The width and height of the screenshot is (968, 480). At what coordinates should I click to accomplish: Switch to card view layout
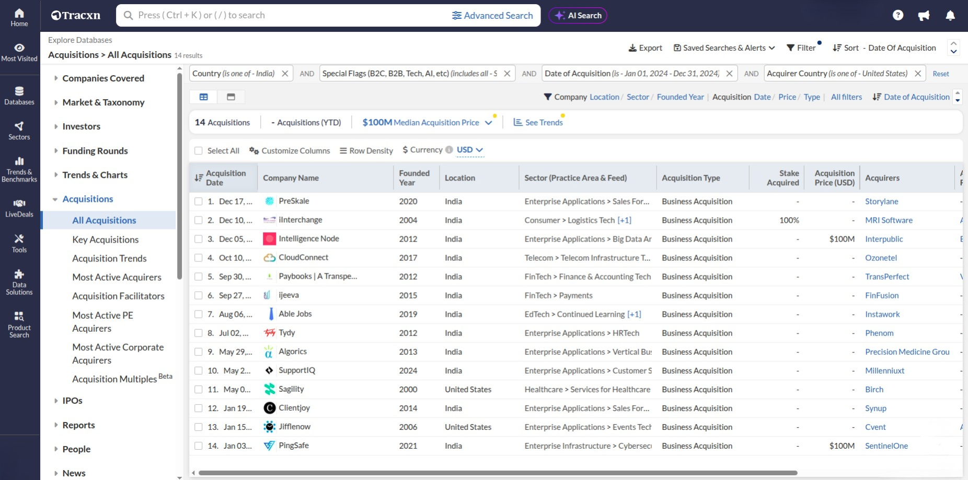tap(231, 97)
